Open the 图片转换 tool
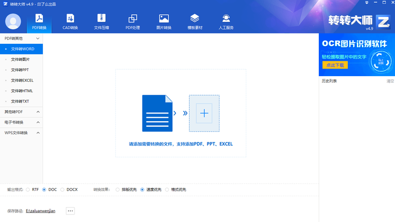 pos(163,22)
